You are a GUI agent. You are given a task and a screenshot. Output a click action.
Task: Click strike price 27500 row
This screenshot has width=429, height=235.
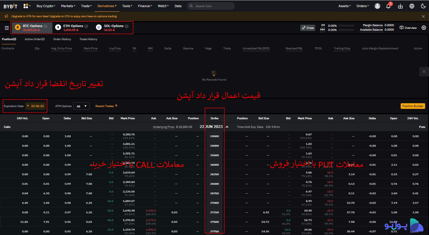(214, 222)
